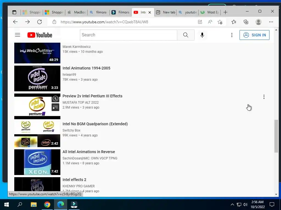This screenshot has width=281, height=210.
Task: Click the page vertical scrollbar thumb
Action: (276, 136)
